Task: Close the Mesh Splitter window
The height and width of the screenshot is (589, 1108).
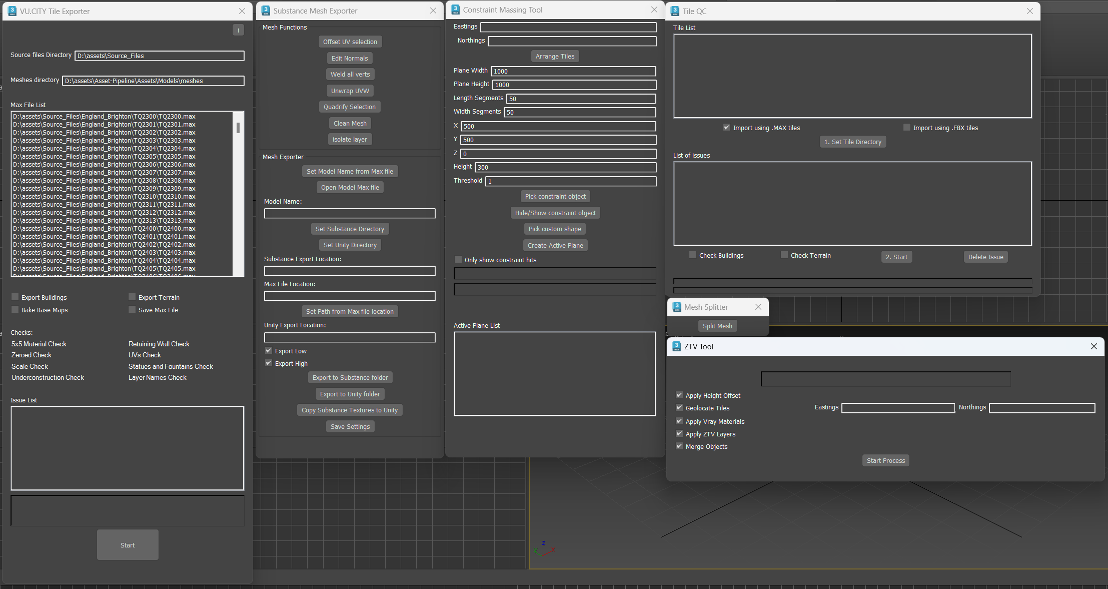Action: click(758, 307)
